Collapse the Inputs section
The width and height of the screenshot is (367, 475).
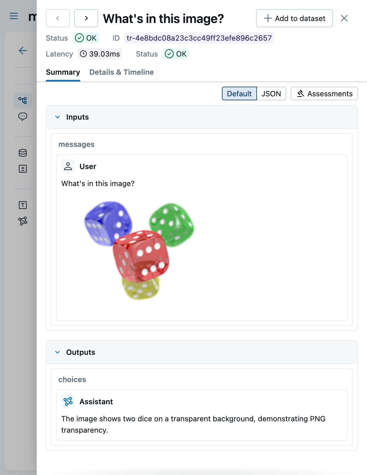click(x=58, y=117)
